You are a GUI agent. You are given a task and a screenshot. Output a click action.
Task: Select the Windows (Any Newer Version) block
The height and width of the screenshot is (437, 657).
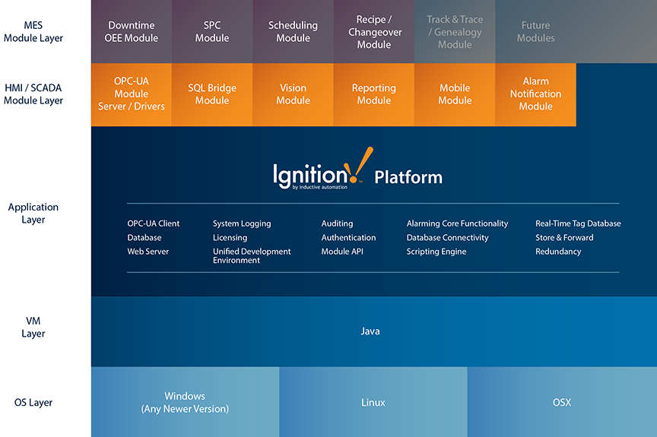[x=186, y=402]
